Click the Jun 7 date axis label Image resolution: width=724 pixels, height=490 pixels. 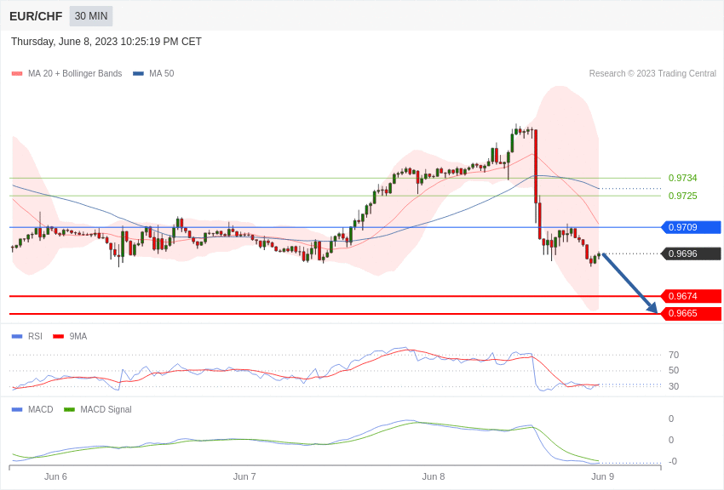pyautogui.click(x=244, y=476)
